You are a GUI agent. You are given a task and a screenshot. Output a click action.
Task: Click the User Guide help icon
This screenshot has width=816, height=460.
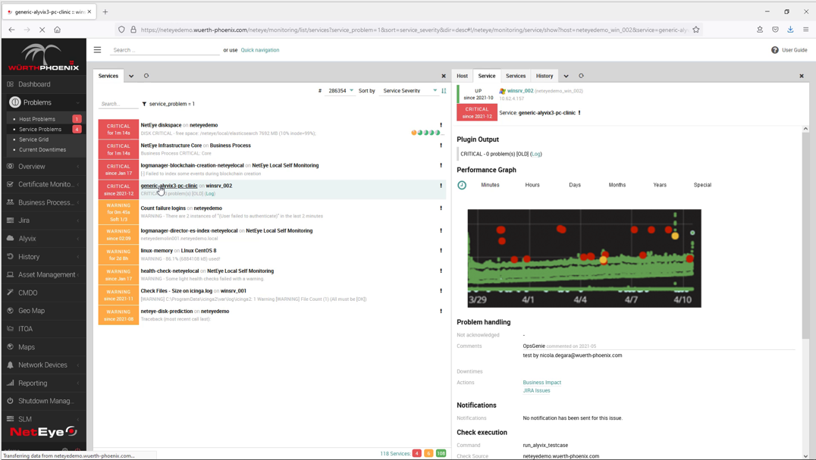click(x=774, y=50)
